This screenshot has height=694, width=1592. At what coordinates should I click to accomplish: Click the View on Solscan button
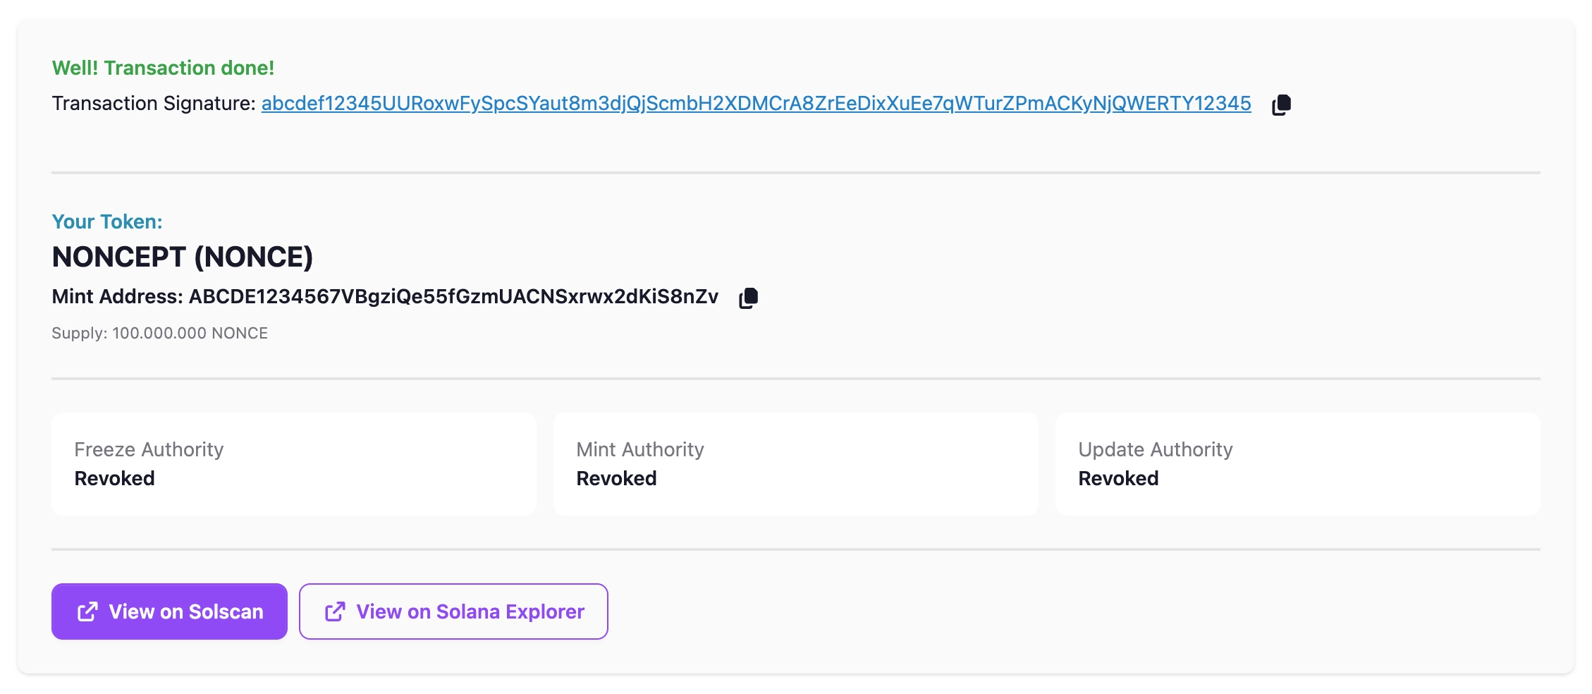tap(169, 611)
